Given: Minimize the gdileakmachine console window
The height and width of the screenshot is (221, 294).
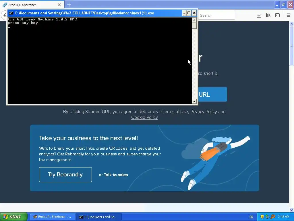Looking at the screenshot, I should click(x=184, y=13).
